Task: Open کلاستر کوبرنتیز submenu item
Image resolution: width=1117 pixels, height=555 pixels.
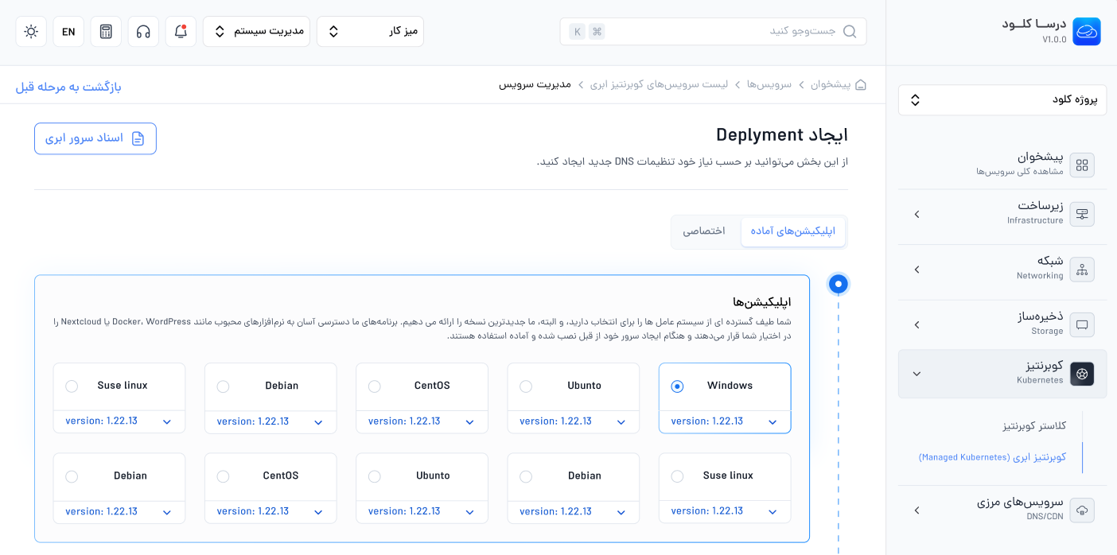Action: click(1034, 425)
